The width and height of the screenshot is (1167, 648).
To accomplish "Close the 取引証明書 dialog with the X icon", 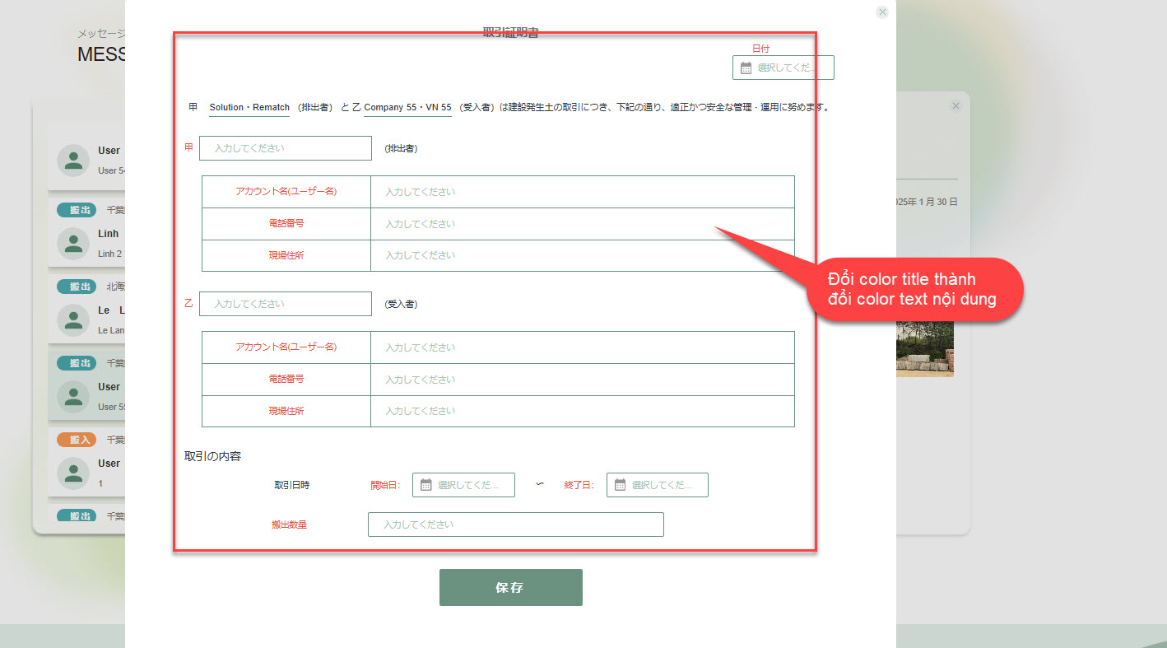I will click(x=882, y=12).
